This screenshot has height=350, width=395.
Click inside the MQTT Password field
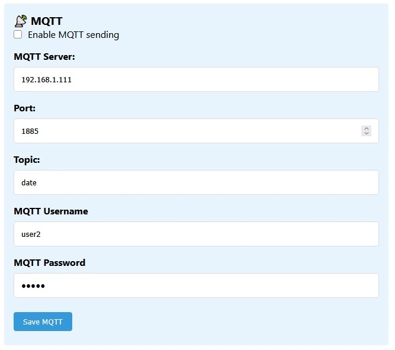point(196,285)
